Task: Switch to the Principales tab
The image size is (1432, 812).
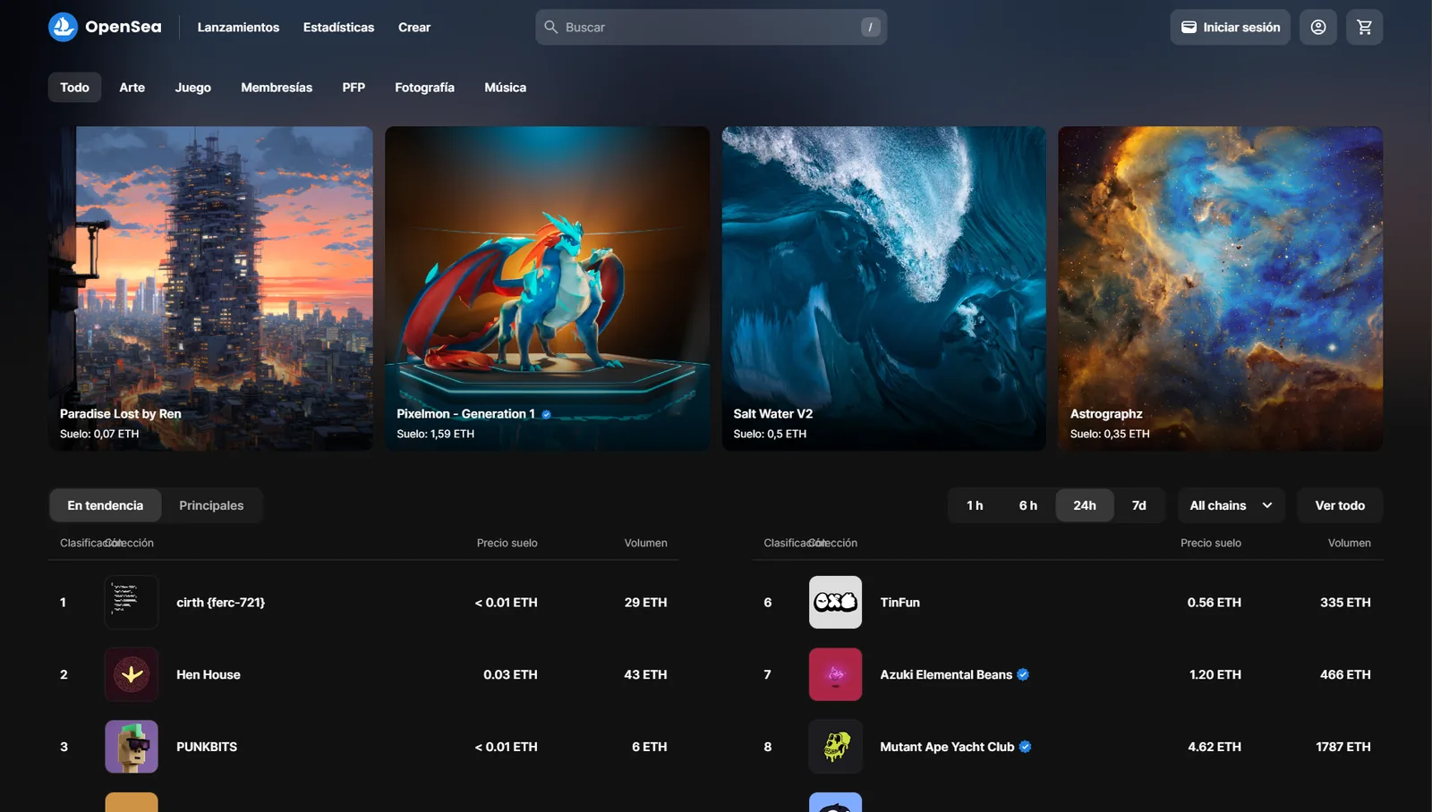Action: [211, 505]
